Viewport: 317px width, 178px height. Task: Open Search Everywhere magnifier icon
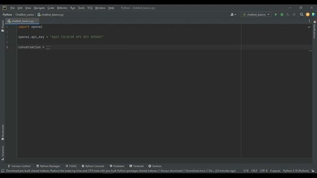302,14
